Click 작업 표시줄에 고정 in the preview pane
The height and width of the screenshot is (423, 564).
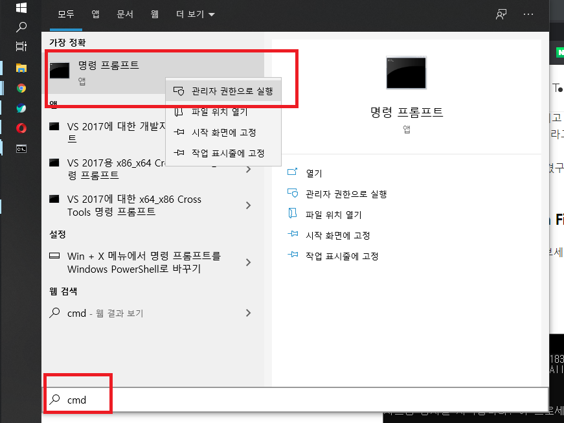pyautogui.click(x=342, y=256)
